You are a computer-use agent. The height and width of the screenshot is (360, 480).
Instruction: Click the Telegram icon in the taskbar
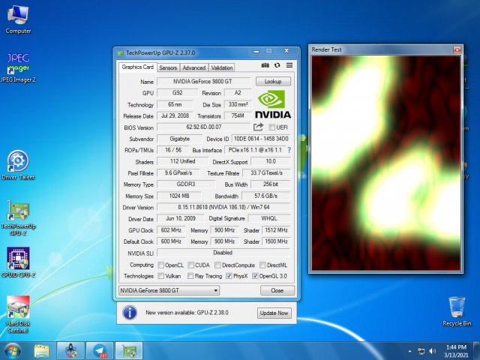tap(99, 350)
